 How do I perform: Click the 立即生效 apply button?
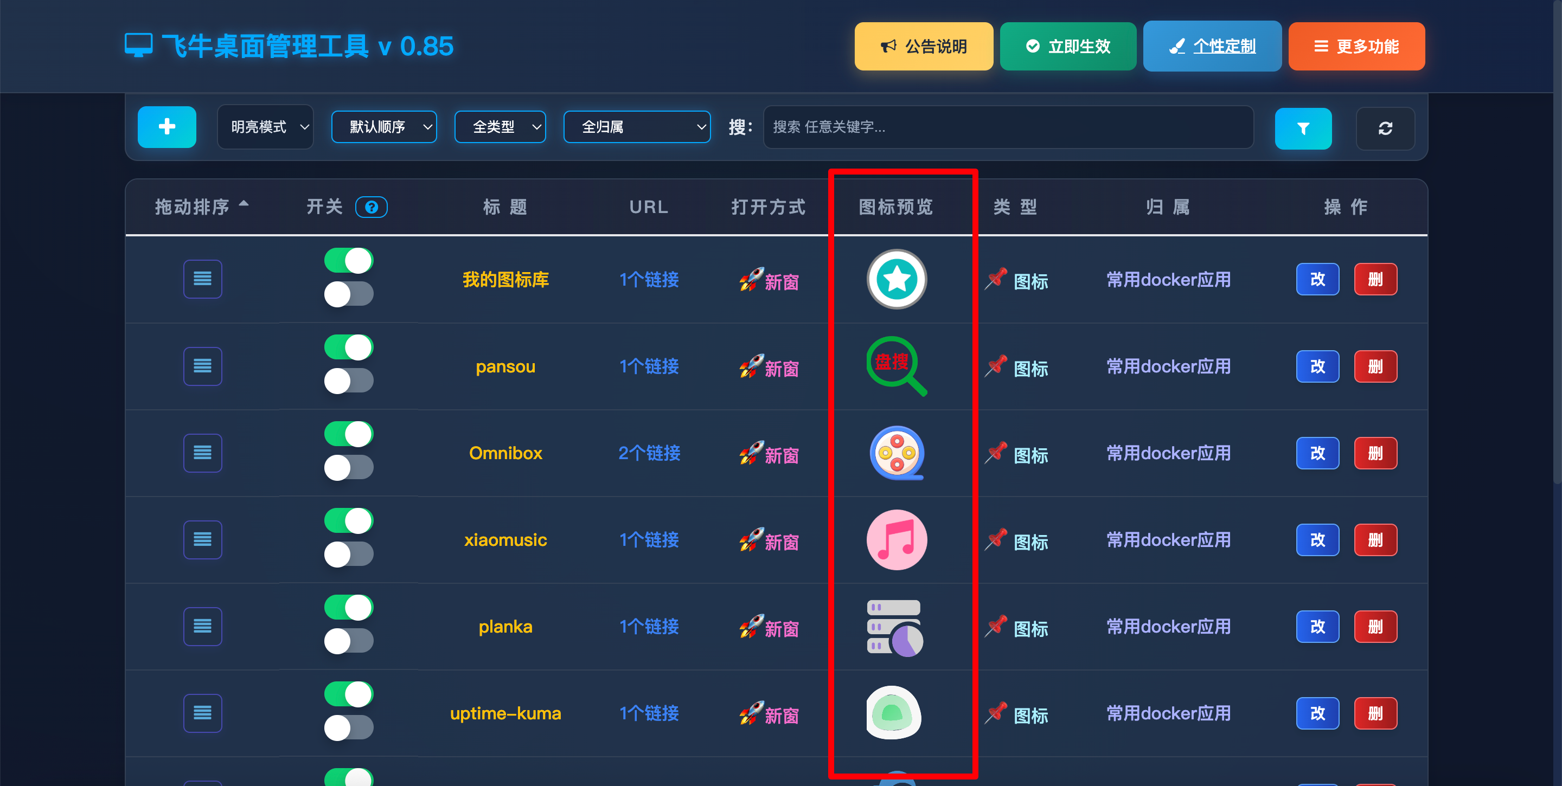pos(1067,47)
